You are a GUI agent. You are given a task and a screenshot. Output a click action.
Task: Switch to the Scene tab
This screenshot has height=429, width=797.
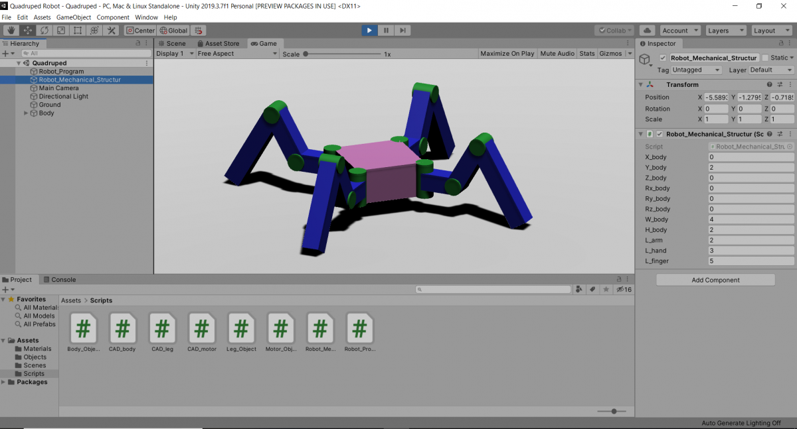coord(171,44)
